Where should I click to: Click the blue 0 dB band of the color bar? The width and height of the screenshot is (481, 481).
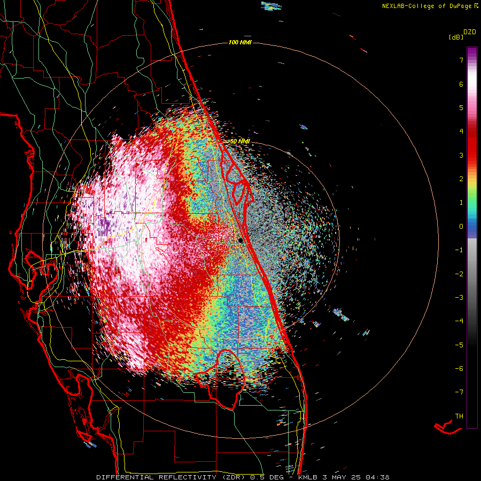tap(472, 227)
